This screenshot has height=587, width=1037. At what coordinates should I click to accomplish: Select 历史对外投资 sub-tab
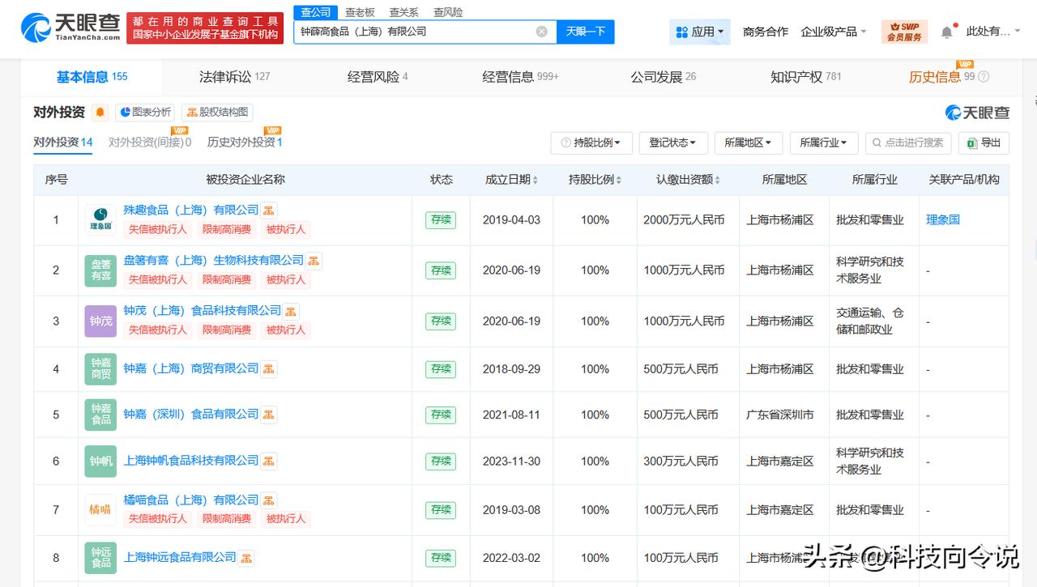tap(245, 142)
